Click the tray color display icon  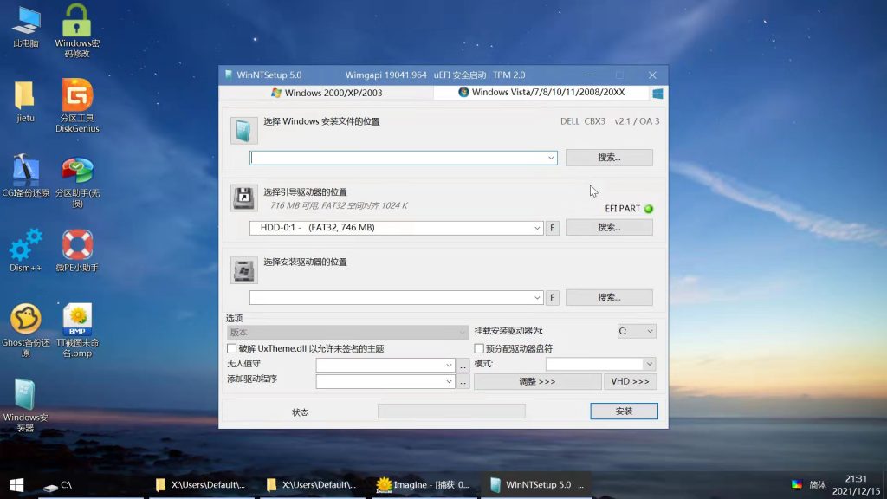(x=797, y=484)
